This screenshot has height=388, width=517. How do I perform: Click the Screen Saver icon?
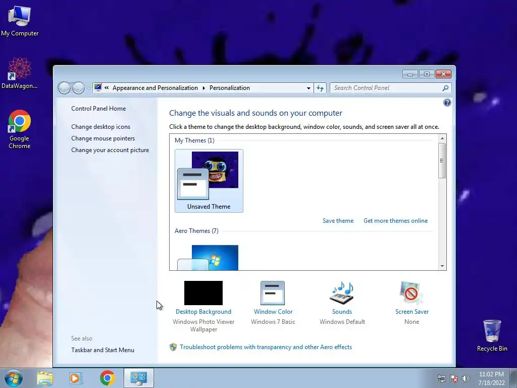tap(411, 293)
